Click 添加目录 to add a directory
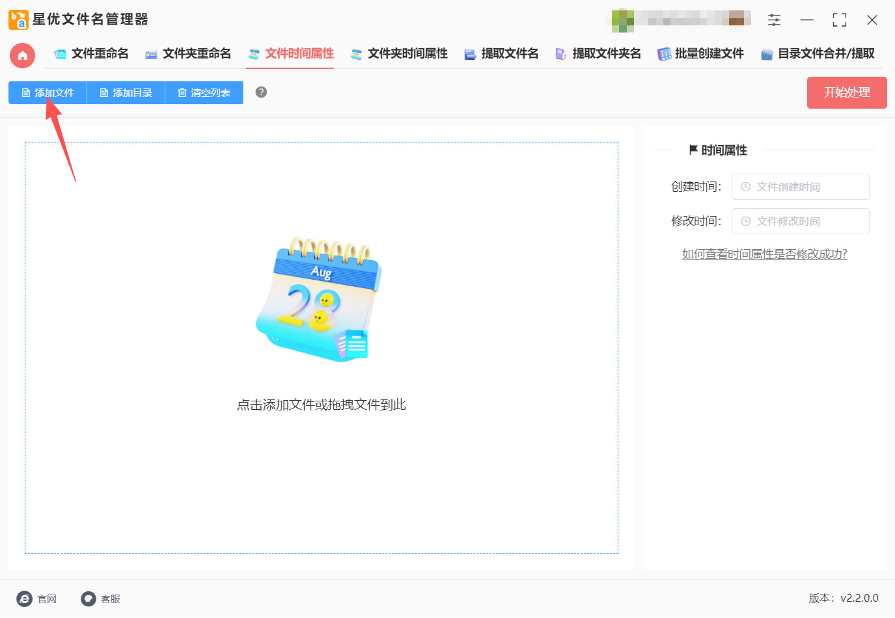895x618 pixels. pos(125,92)
